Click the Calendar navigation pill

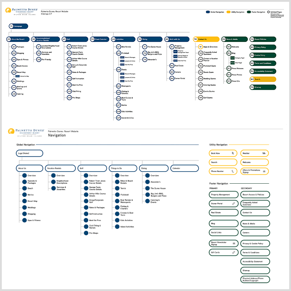pos(185,168)
